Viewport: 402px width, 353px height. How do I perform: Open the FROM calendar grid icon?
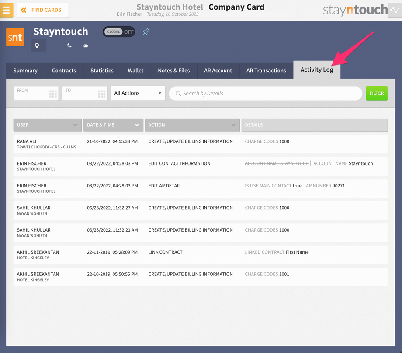[53, 94]
